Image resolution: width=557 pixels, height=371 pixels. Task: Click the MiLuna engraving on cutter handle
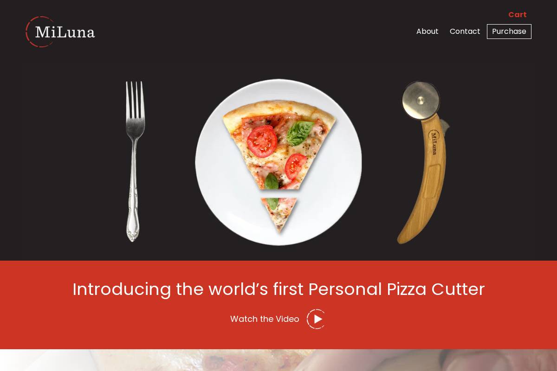(434, 142)
